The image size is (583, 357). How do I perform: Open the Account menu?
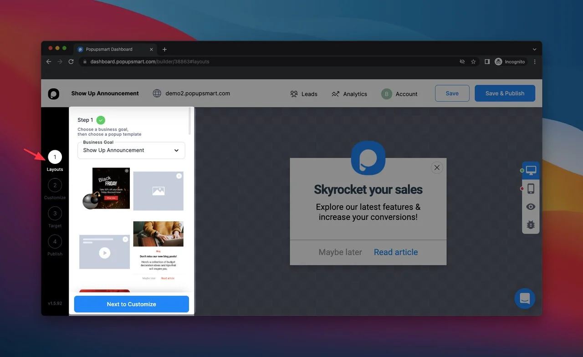point(399,94)
